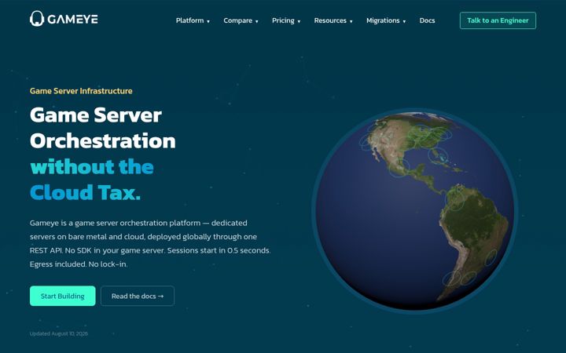This screenshot has height=353, width=566.
Task: Expand the Platform dropdown arrow
Action: point(208,22)
